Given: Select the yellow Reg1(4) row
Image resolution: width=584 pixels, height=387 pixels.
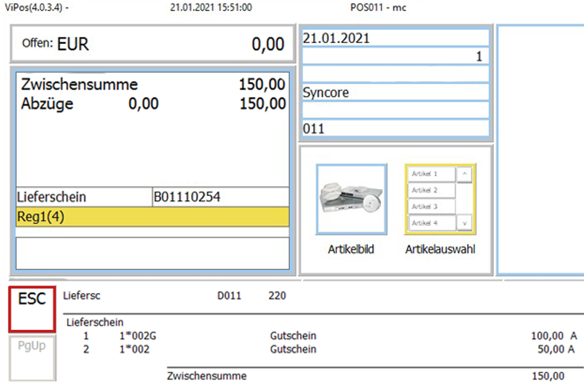Looking at the screenshot, I should pyautogui.click(x=152, y=217).
